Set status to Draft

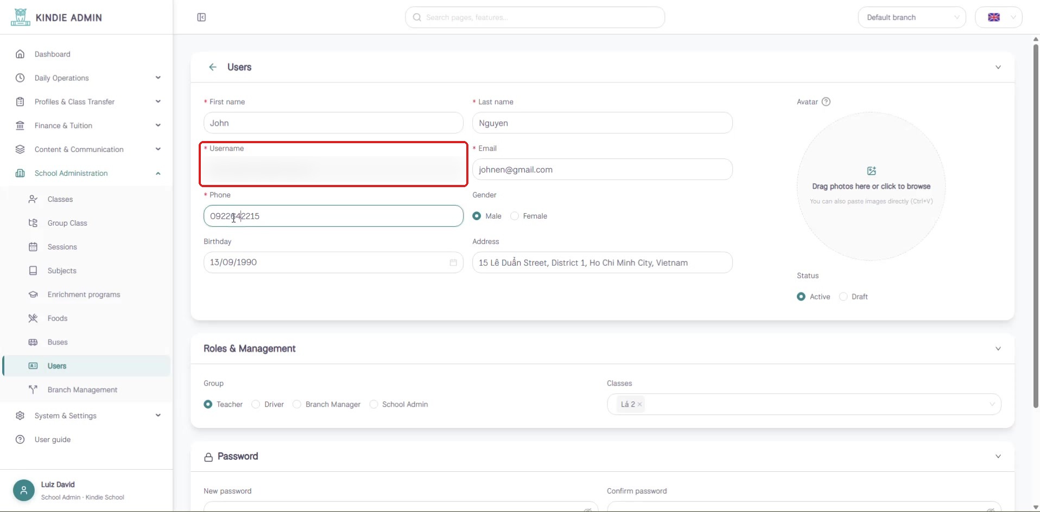[843, 297]
